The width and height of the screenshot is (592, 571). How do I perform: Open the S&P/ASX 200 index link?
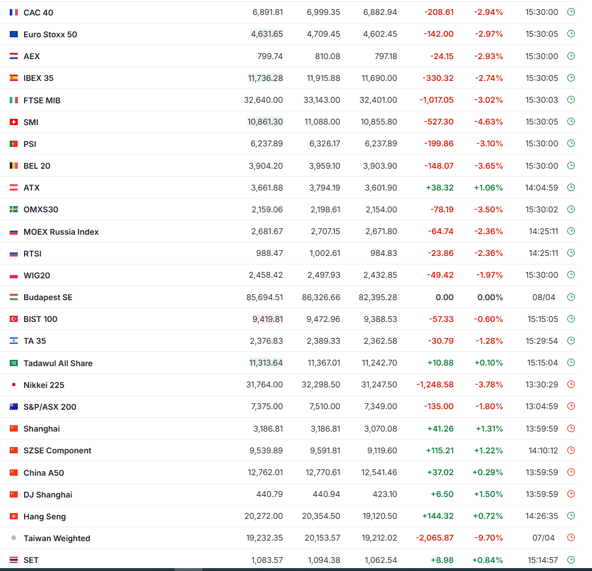coord(50,407)
